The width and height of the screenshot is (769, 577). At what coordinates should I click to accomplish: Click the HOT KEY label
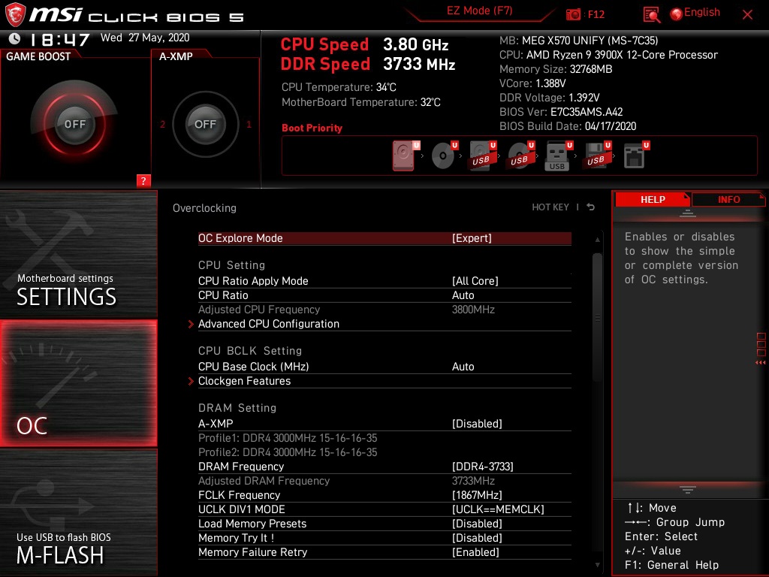point(550,207)
